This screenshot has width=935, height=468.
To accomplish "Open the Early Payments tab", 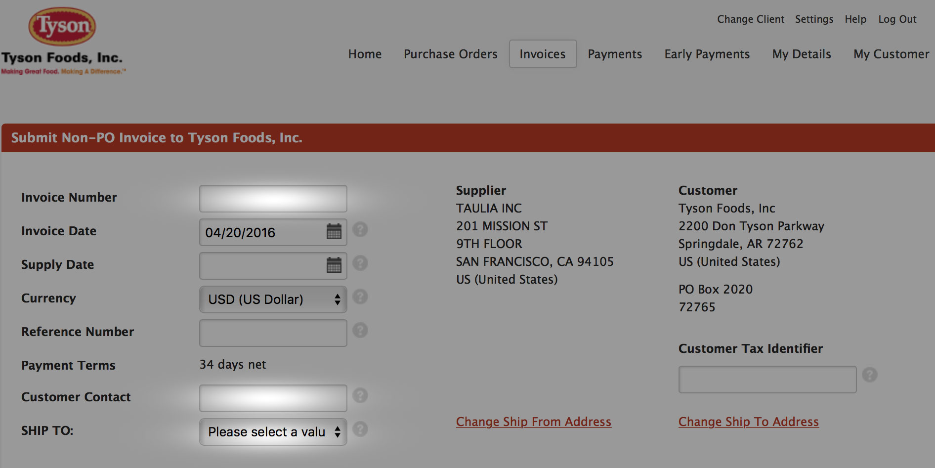I will pyautogui.click(x=707, y=54).
